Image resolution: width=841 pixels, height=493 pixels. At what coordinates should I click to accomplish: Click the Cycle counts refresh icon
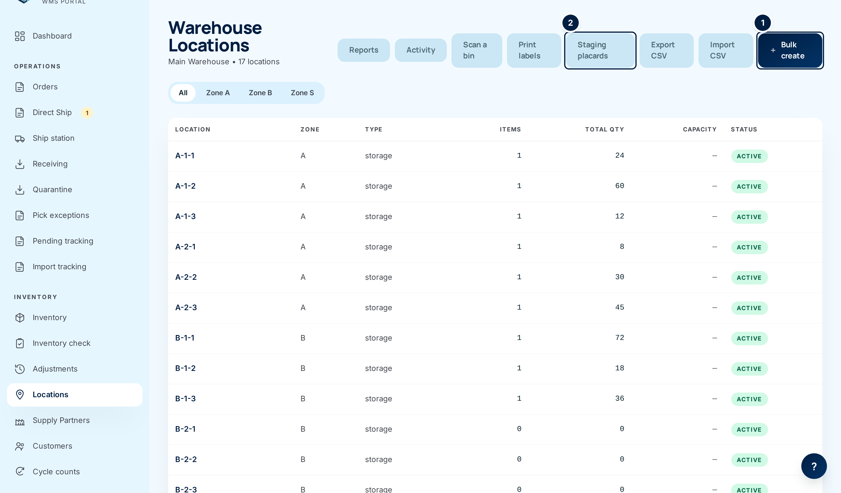[x=20, y=471]
